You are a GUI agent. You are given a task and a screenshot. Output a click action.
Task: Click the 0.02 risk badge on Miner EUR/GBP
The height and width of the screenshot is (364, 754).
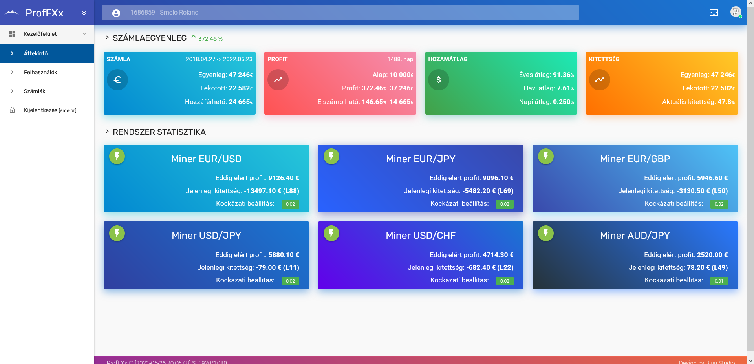pos(719,204)
